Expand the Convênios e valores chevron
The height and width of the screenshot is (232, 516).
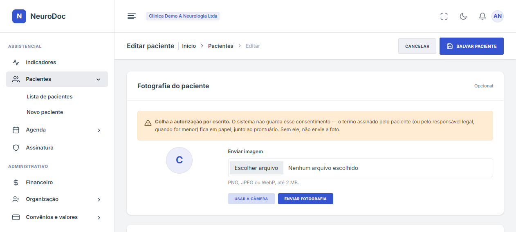[99, 218]
